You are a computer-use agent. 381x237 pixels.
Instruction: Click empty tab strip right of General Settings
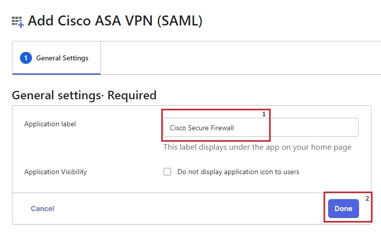(240, 58)
